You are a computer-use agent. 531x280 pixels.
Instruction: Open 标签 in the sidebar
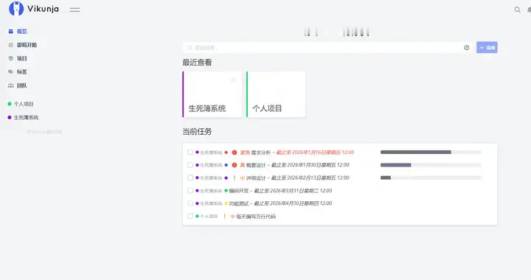tap(22, 71)
